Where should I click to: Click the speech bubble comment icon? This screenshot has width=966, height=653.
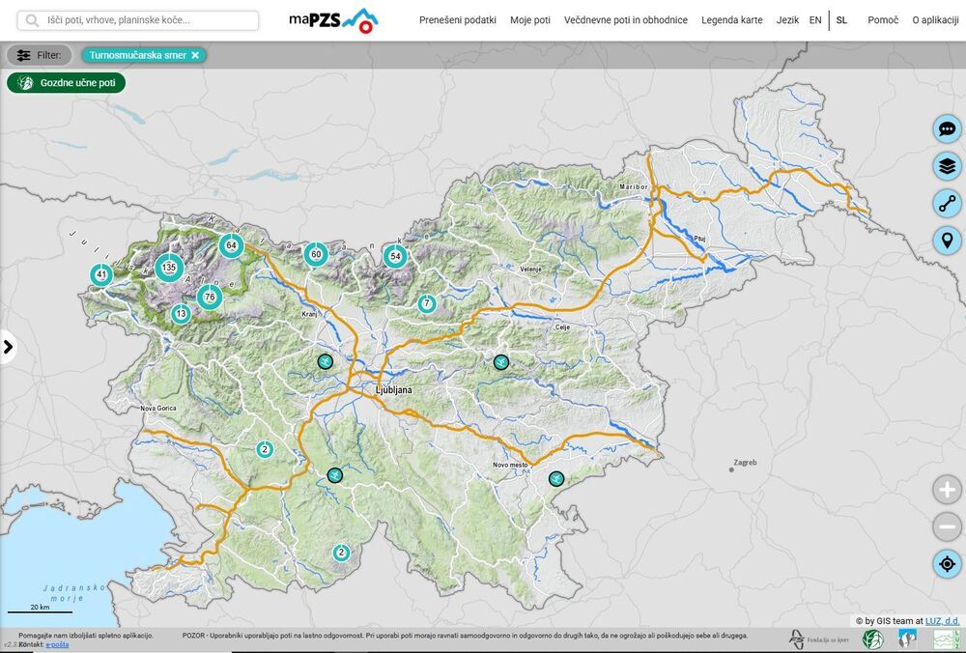pyautogui.click(x=947, y=128)
